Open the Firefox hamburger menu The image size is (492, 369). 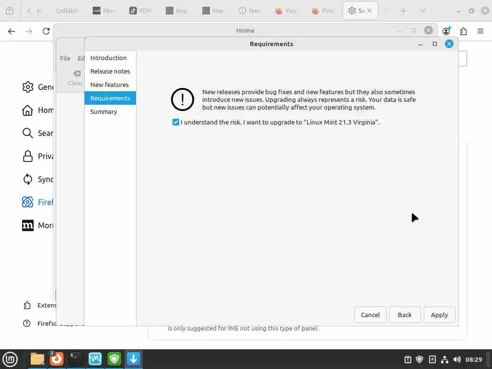(x=480, y=31)
